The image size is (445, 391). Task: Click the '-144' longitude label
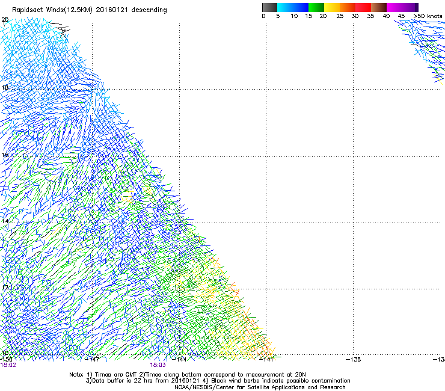coord(179,359)
